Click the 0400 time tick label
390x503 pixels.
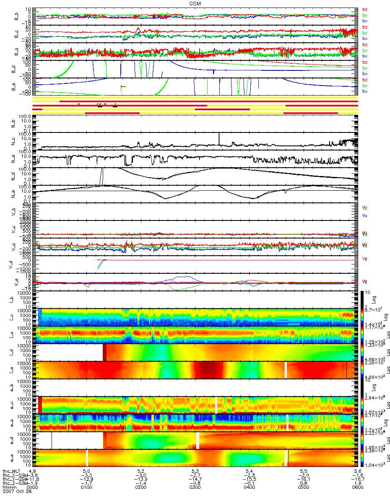click(x=249, y=487)
